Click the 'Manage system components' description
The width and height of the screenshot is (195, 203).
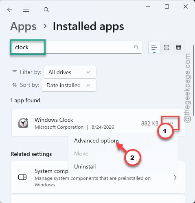coord(92,181)
